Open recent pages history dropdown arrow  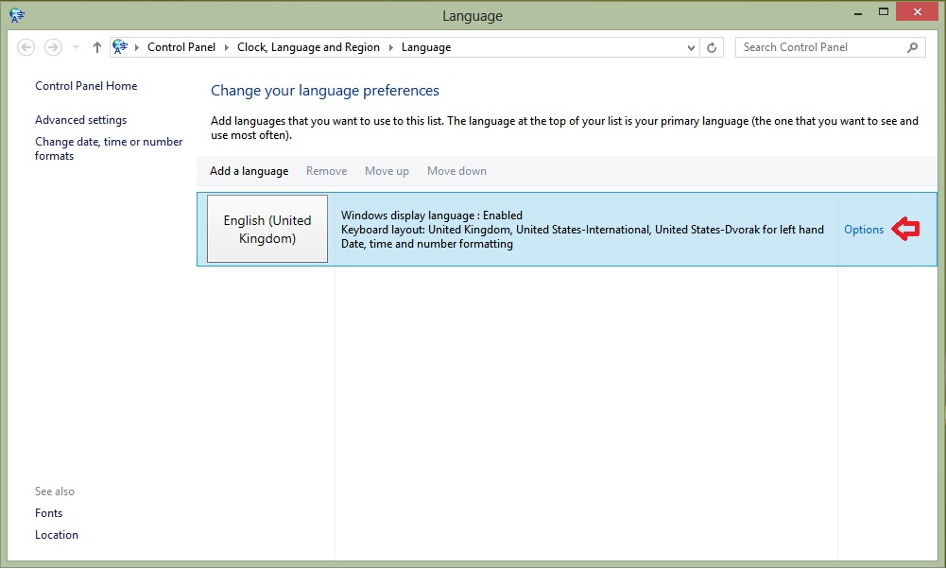(75, 46)
